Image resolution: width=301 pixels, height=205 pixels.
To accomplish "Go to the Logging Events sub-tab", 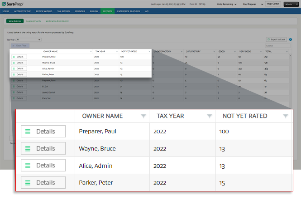I will 34,21.
